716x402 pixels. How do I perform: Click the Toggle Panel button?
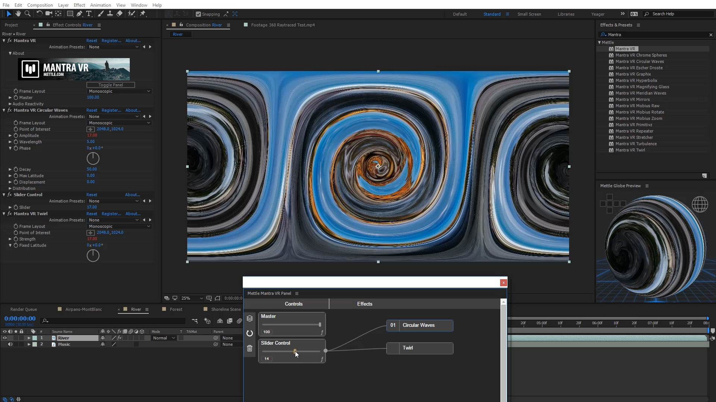(x=110, y=85)
